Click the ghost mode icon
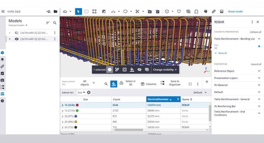 (196, 11)
